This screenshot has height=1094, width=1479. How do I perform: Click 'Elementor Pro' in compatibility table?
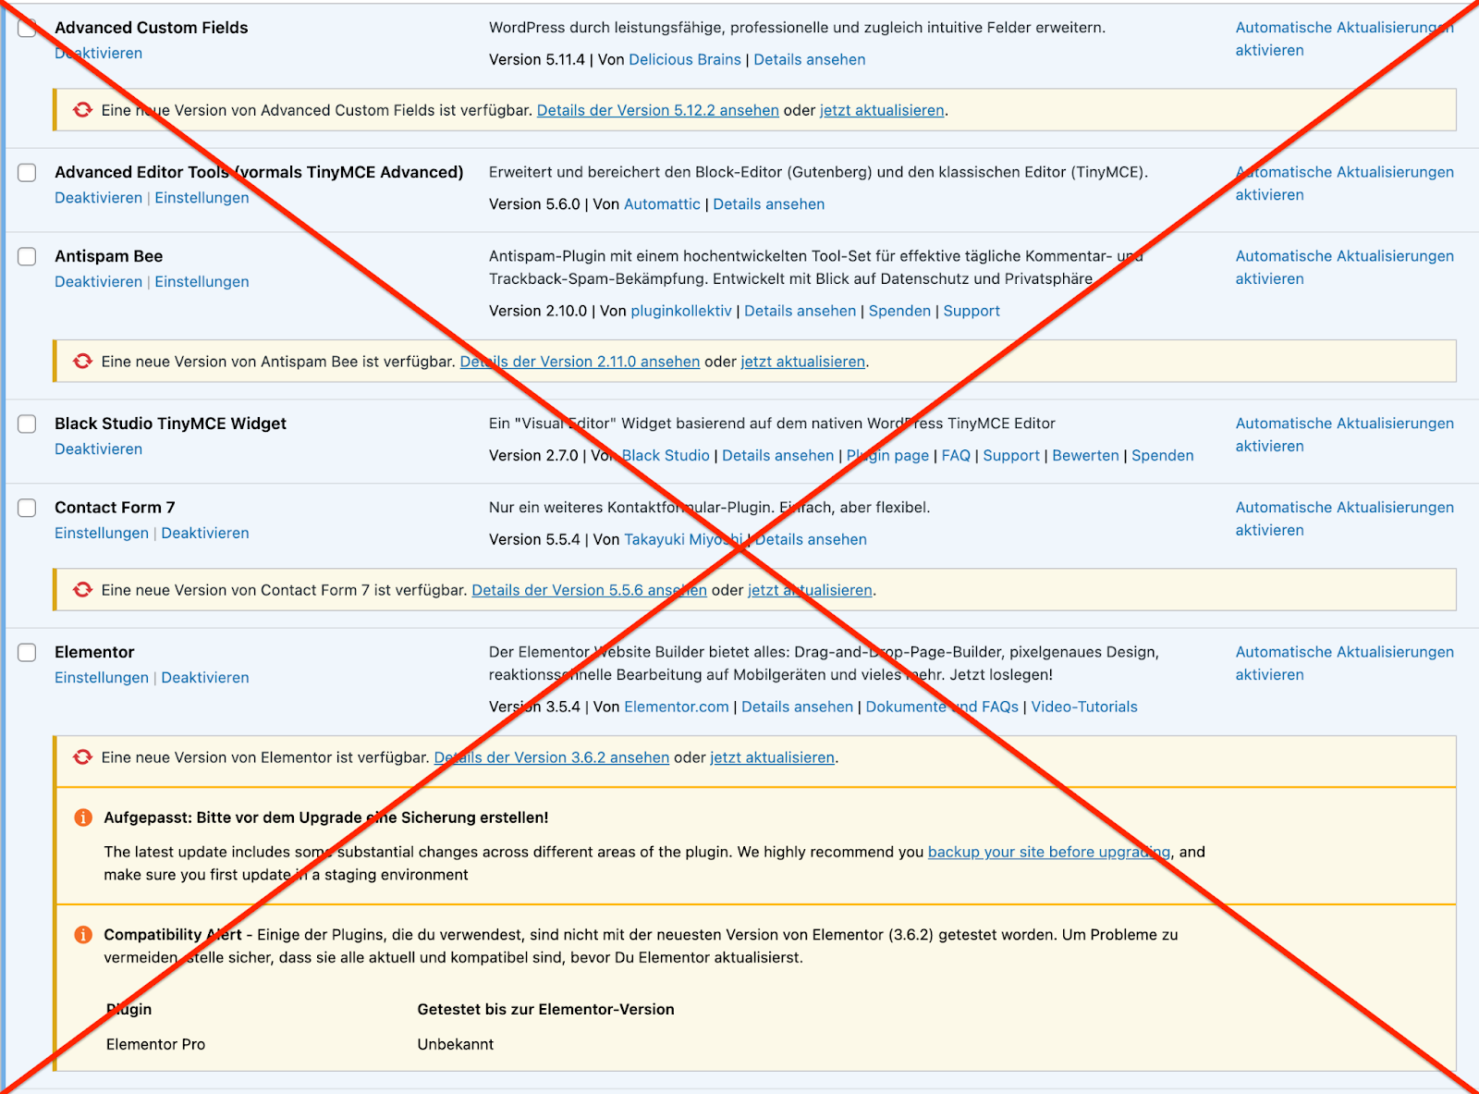click(x=155, y=1045)
